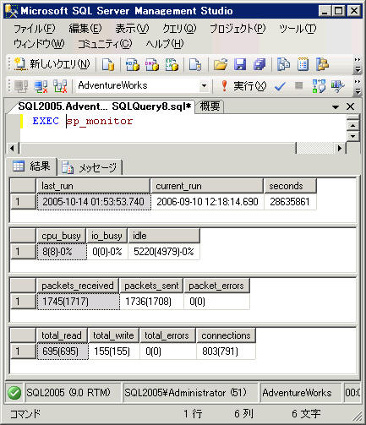Click the Connect icon in query toolbar
This screenshot has width=366, height=425.
pos(21,86)
